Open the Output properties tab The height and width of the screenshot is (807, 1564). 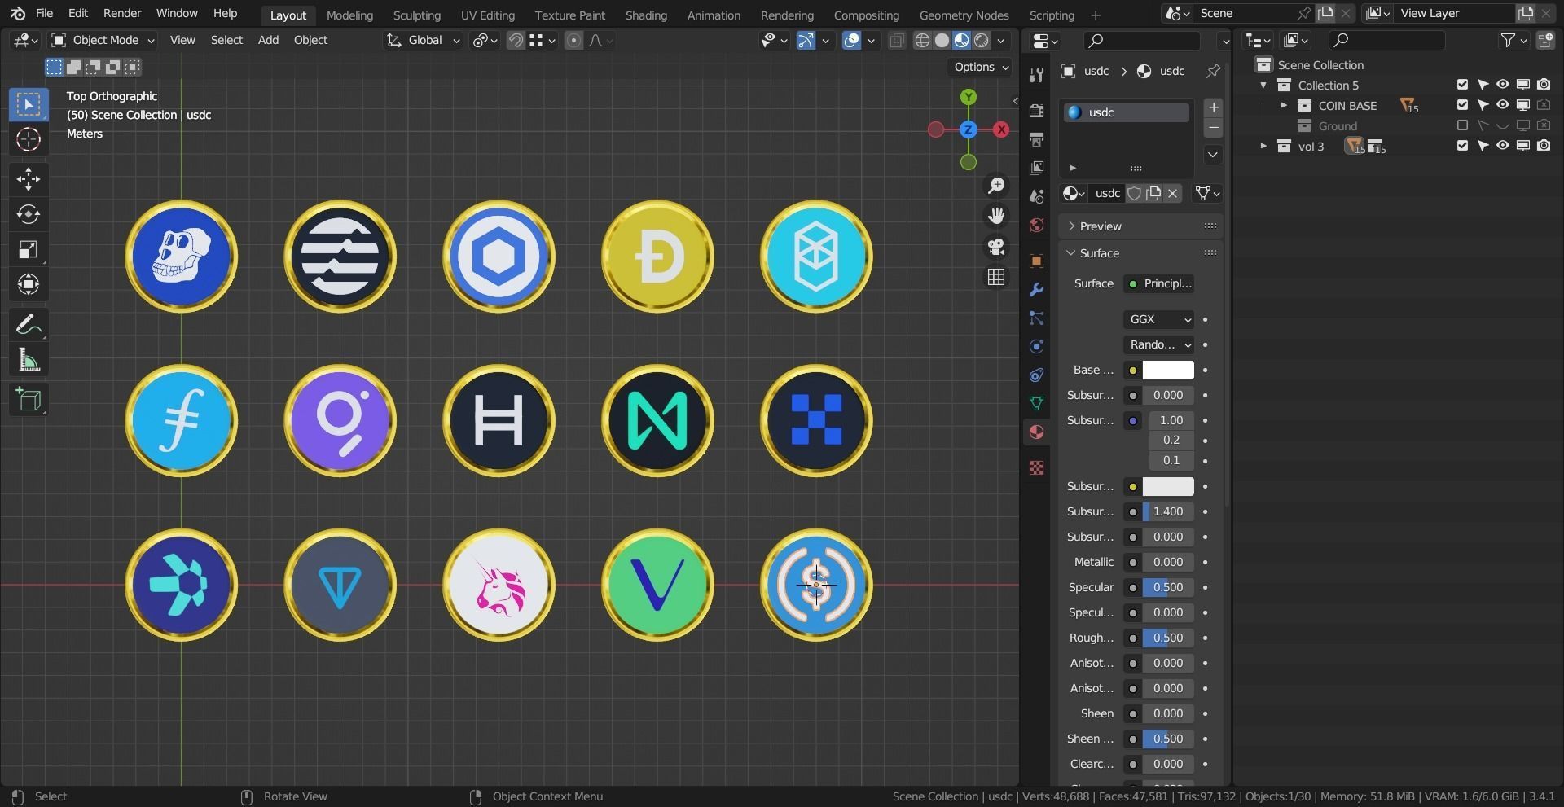pos(1036,139)
